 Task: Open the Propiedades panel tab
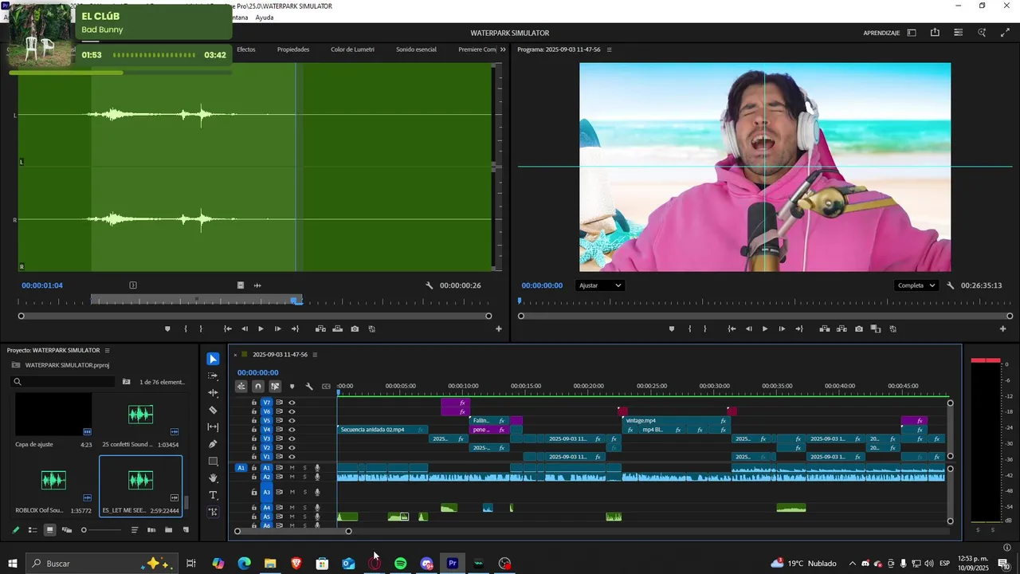[x=293, y=49]
